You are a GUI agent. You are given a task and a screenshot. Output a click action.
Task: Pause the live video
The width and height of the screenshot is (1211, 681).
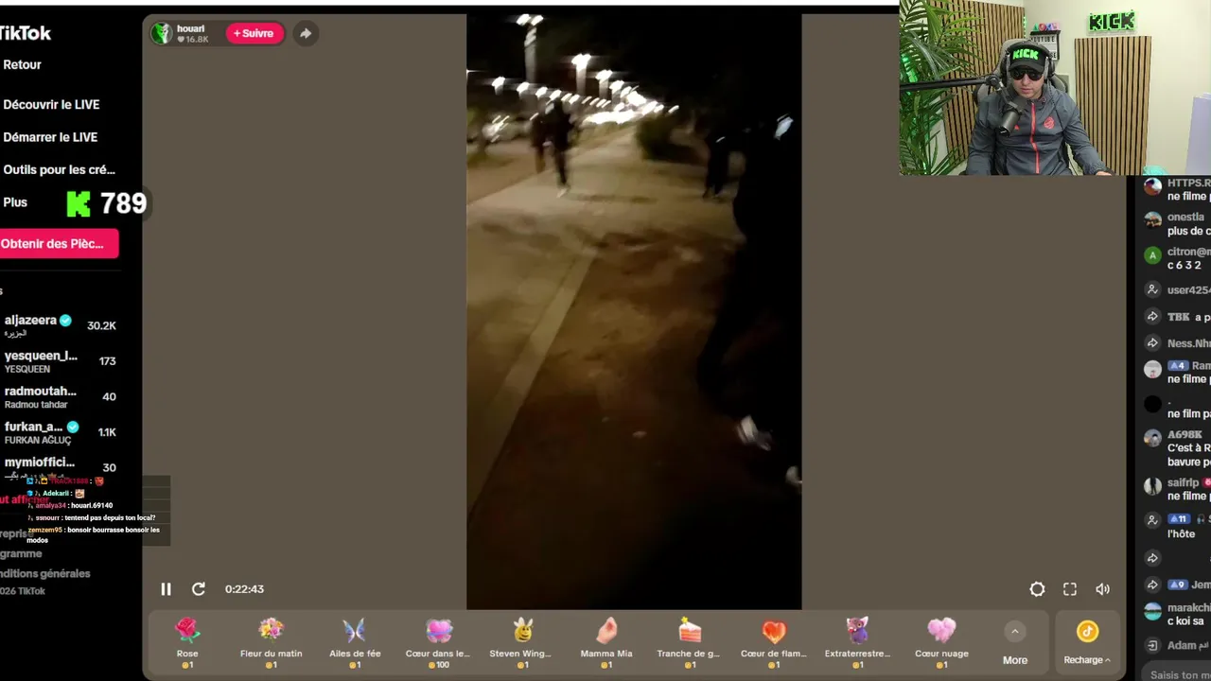pyautogui.click(x=166, y=589)
